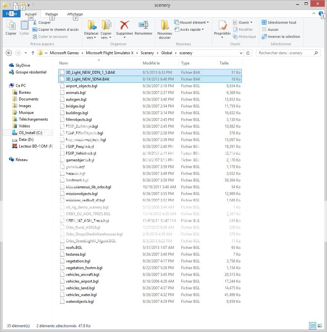Viewport: 327px width, 332px height.
Task: Click Copier le chemin d'accès
Action: pyautogui.click(x=56, y=30)
